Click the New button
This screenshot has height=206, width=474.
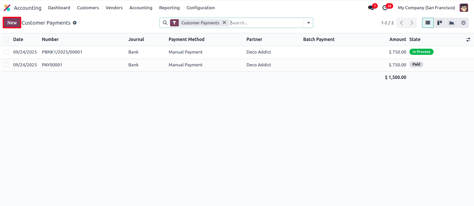pyautogui.click(x=12, y=23)
